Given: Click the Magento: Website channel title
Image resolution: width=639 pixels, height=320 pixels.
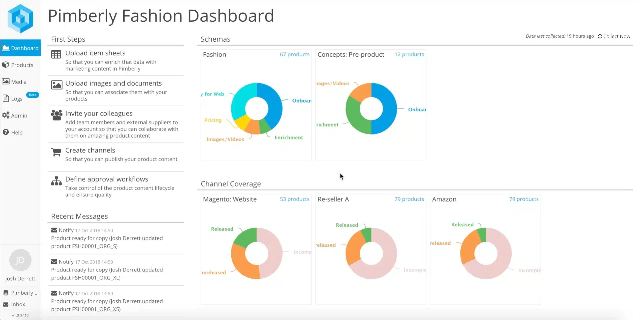Looking at the screenshot, I should pyautogui.click(x=230, y=199).
